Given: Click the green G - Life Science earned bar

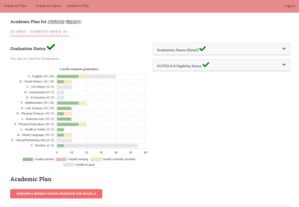Looking at the screenshot, I should pos(64,108).
